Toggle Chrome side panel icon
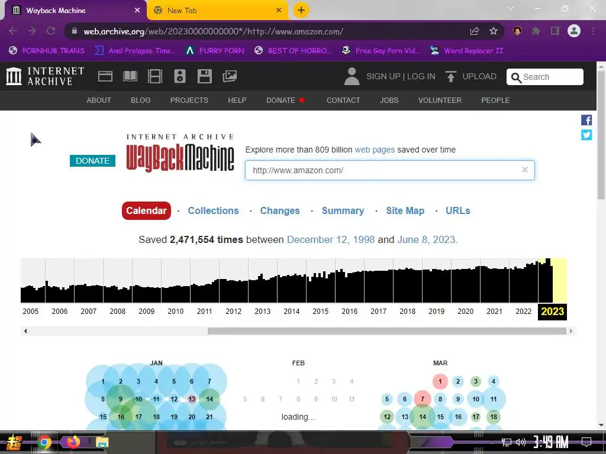This screenshot has width=606, height=454. click(555, 31)
